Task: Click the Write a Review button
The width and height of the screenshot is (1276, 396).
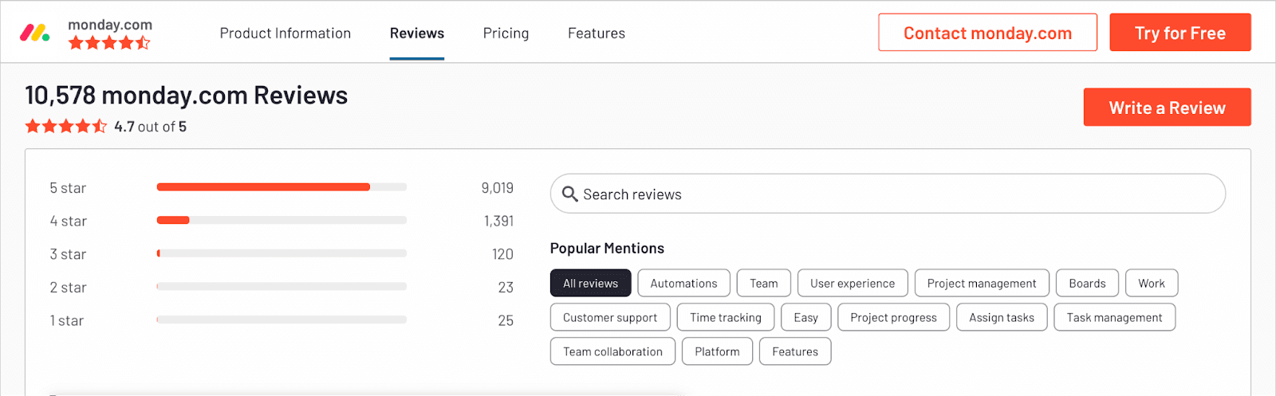Action: (1167, 108)
